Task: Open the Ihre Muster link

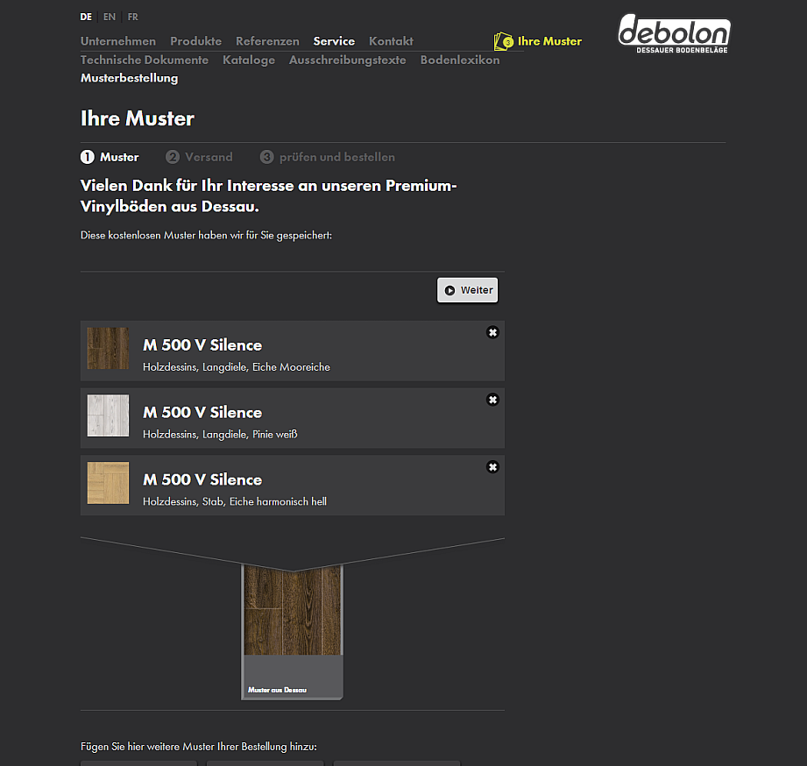Action: pos(549,41)
